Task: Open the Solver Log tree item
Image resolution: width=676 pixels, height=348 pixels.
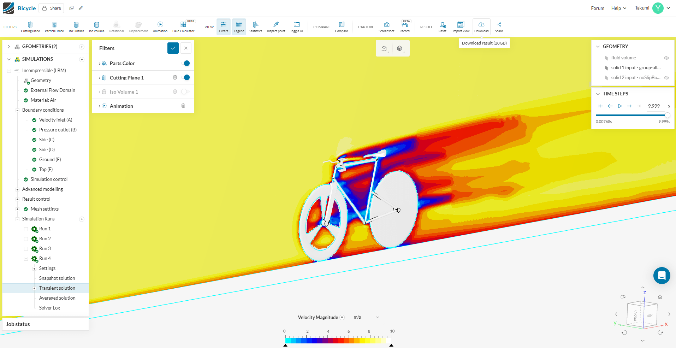Action: click(49, 308)
